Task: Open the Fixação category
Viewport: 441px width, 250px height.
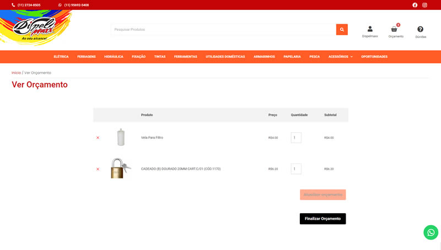Action: point(139,57)
